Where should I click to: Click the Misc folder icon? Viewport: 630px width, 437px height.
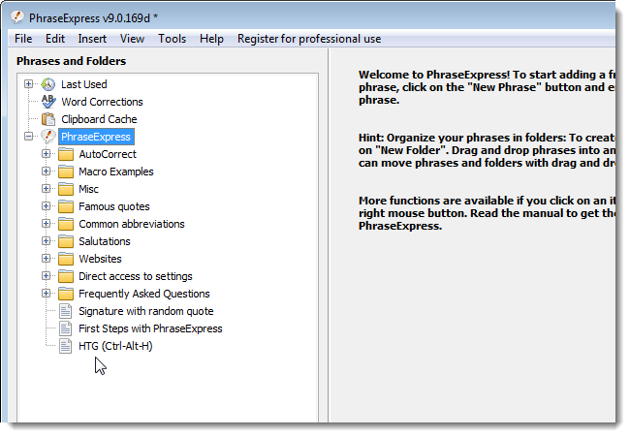[66, 189]
